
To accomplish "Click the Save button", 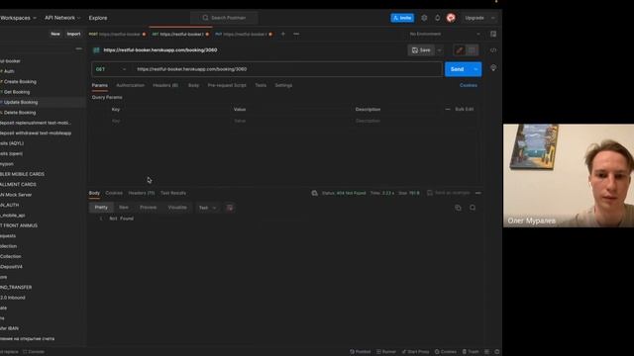I will [x=421, y=50].
